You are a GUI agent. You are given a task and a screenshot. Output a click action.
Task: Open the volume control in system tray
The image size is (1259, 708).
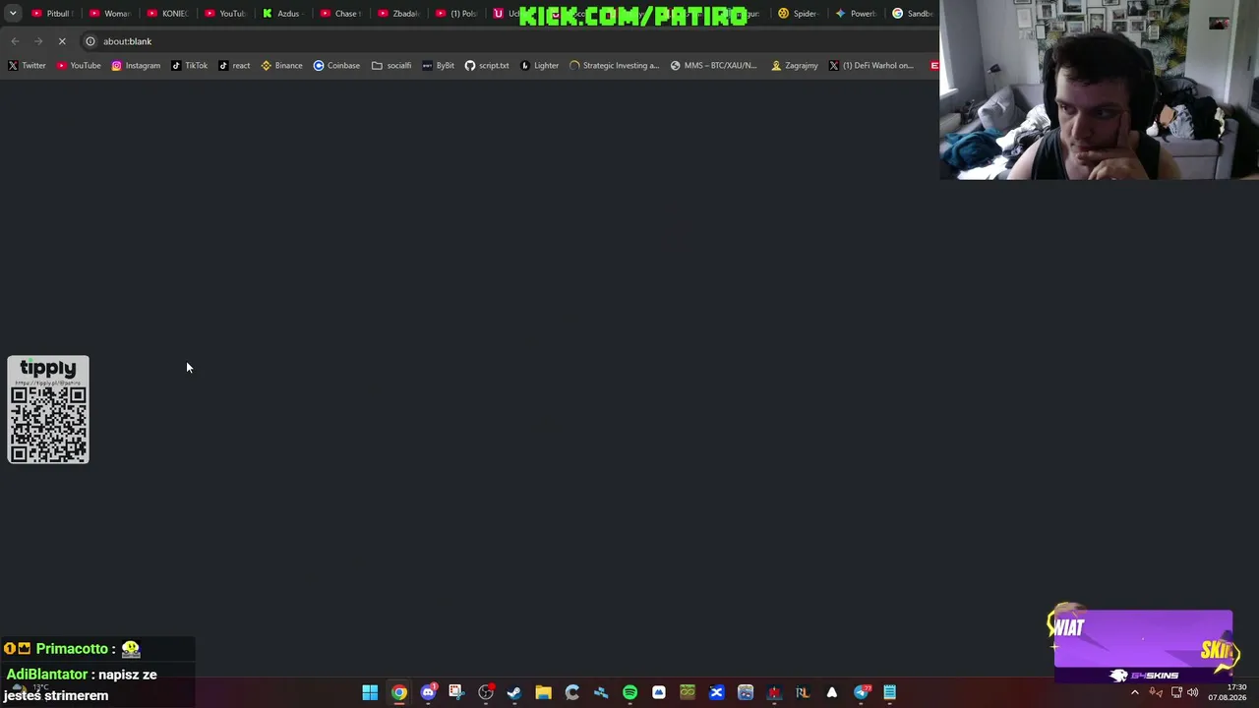tap(1193, 692)
